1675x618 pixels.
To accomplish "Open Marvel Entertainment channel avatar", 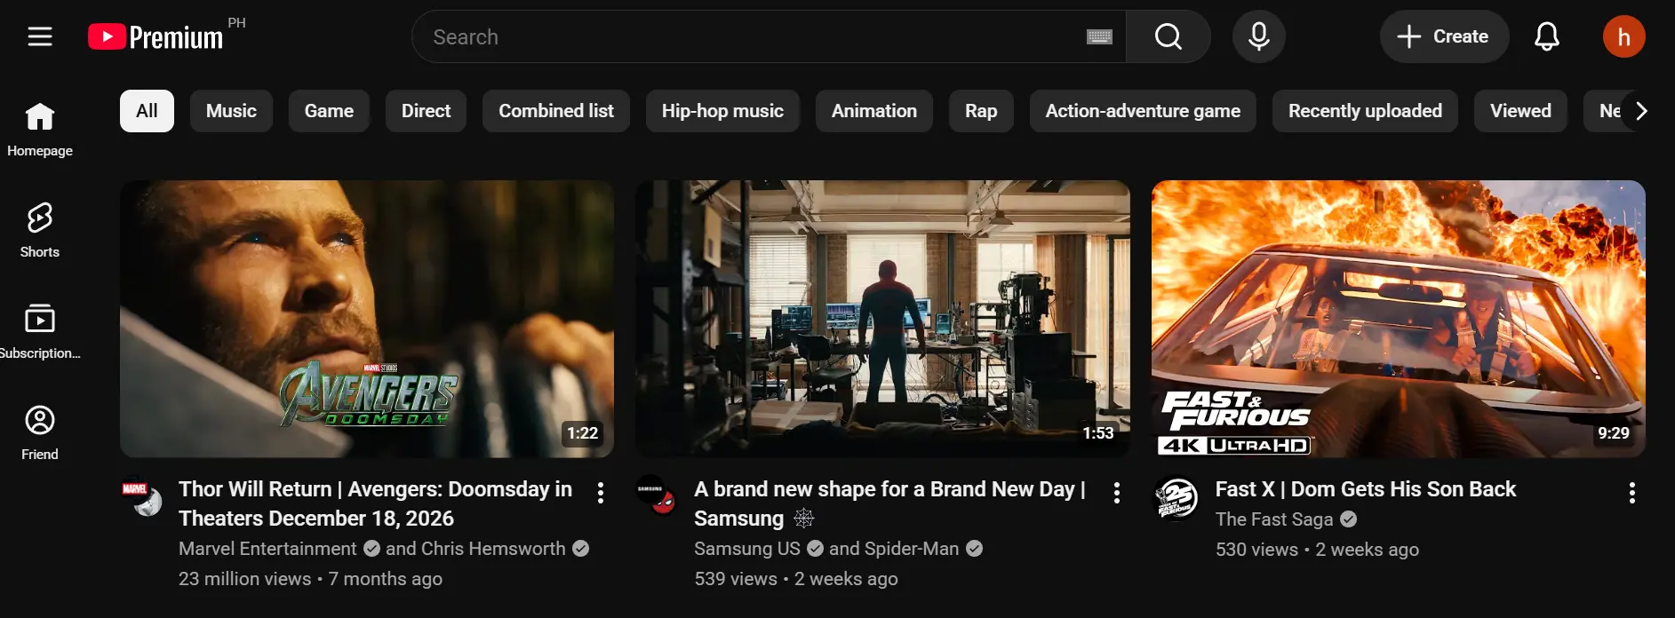I will coord(142,497).
